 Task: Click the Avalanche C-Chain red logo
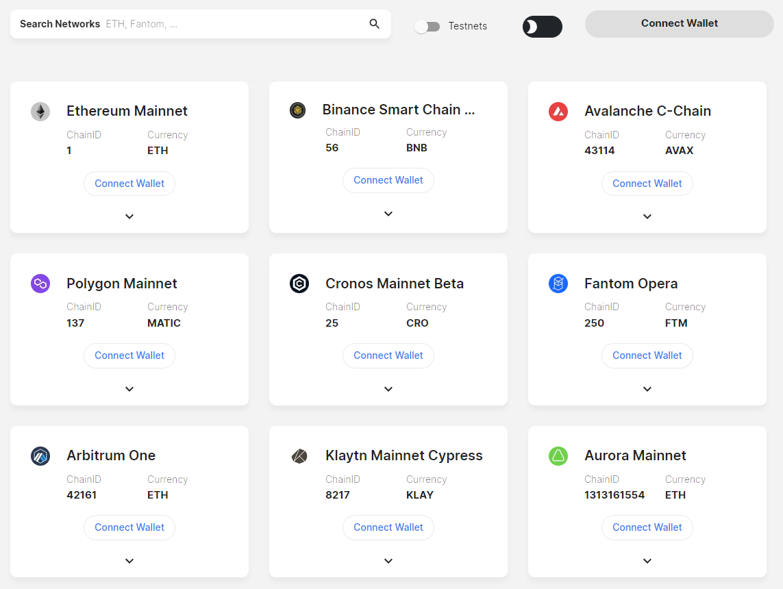coord(558,112)
